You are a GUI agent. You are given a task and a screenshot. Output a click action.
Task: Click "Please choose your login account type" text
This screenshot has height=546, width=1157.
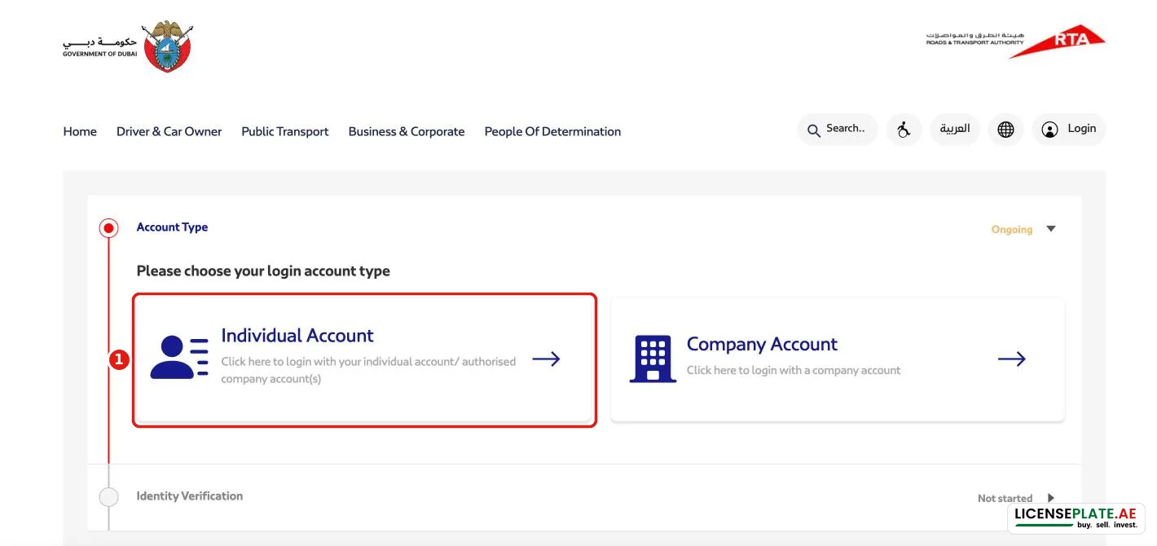pyautogui.click(x=263, y=271)
